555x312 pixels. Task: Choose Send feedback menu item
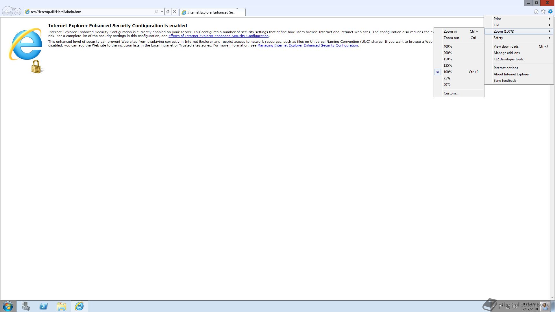coord(519,81)
